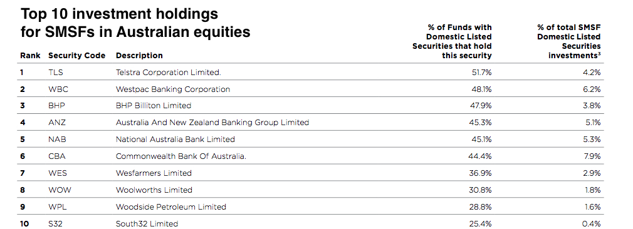
Task: Select the CBA security code
Action: tap(57, 156)
